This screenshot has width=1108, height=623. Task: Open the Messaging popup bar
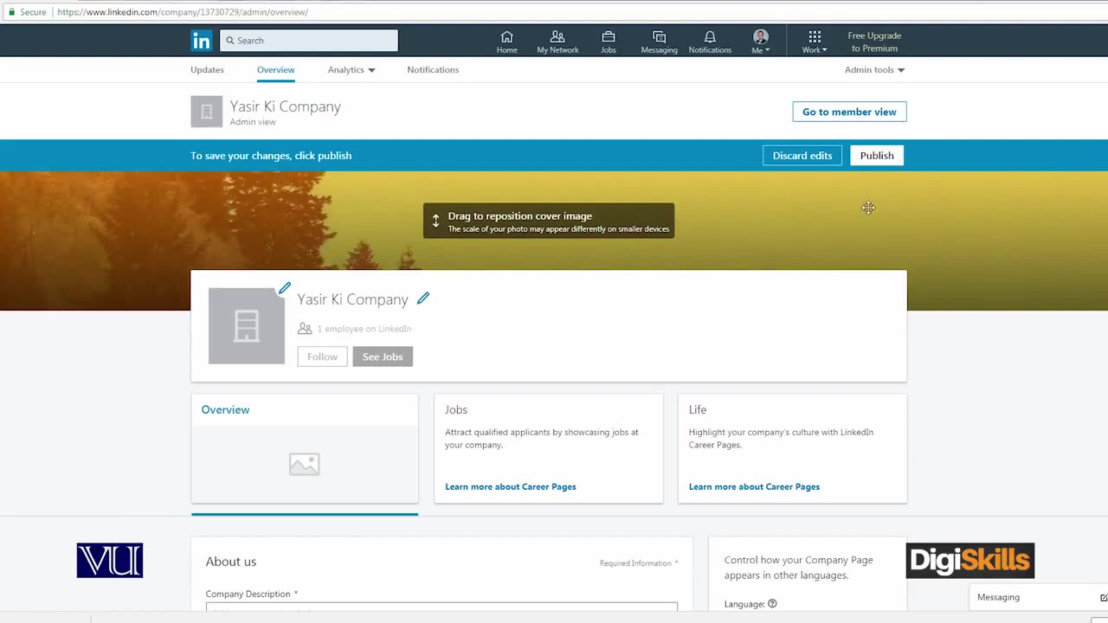point(1039,597)
